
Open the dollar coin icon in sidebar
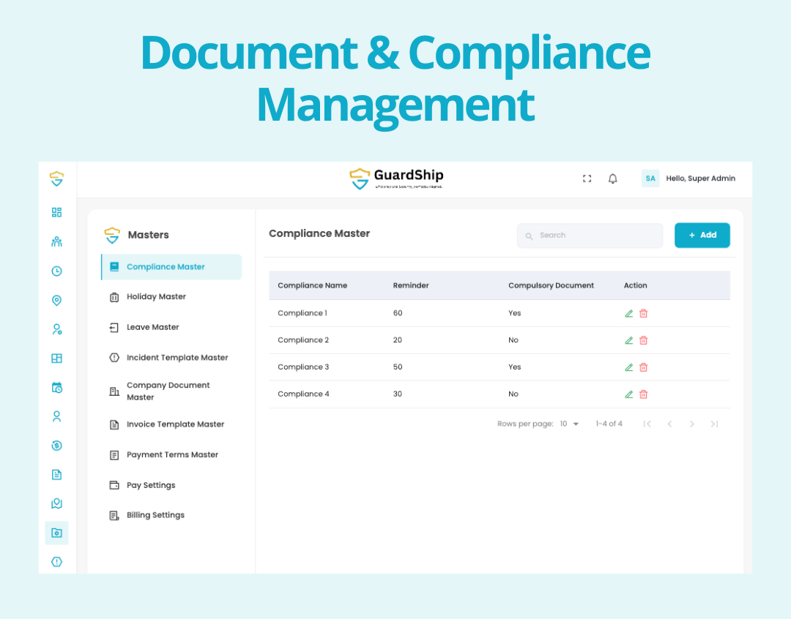click(56, 446)
